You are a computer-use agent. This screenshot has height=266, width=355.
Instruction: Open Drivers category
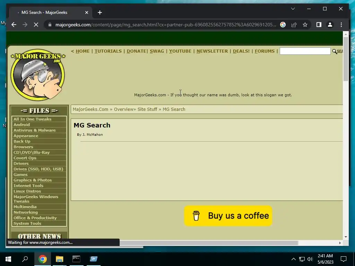coord(21,163)
